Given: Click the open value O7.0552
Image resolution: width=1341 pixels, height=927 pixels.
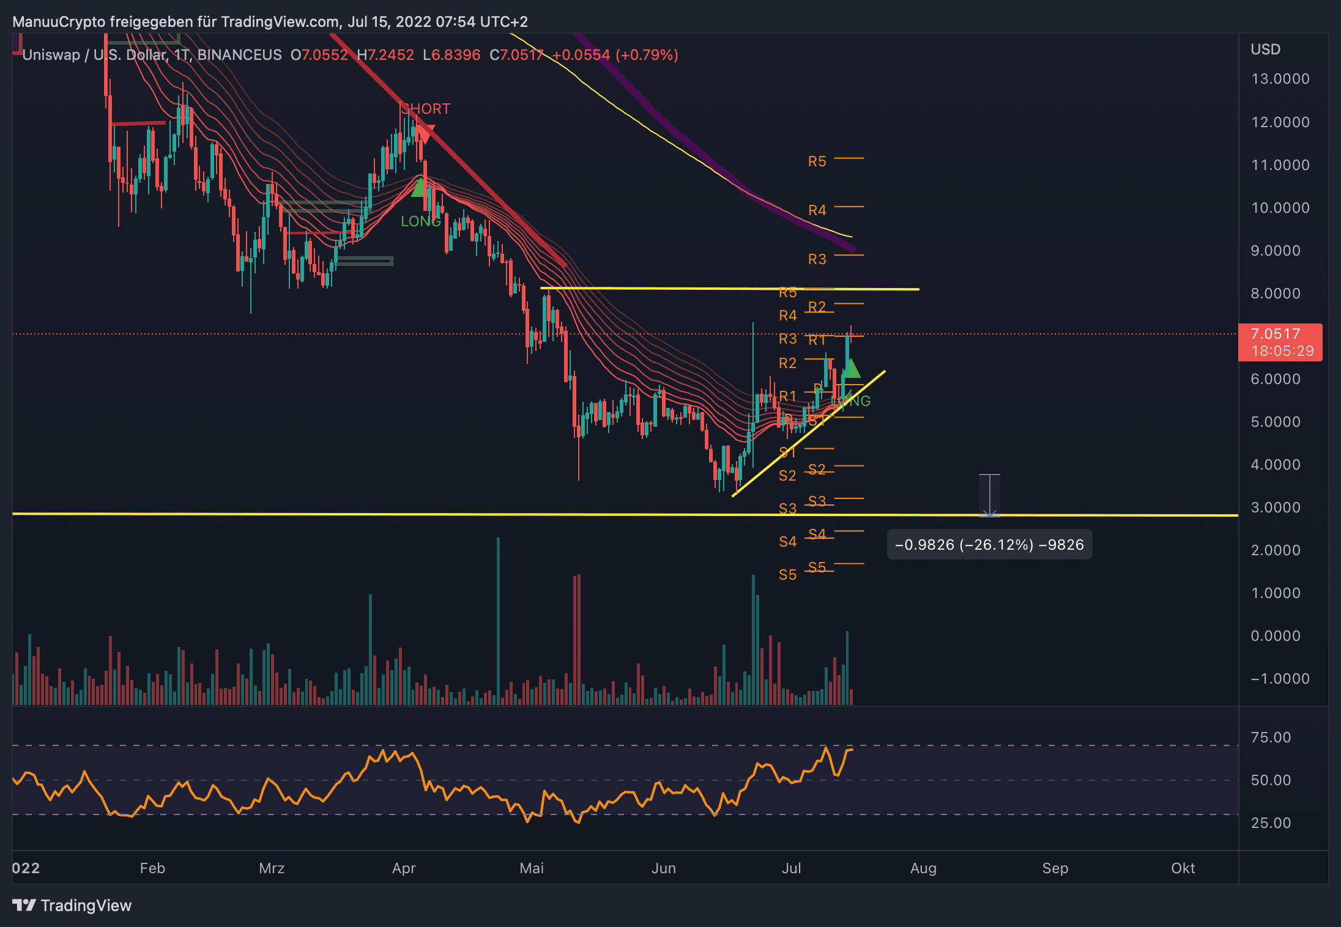Looking at the screenshot, I should point(319,55).
